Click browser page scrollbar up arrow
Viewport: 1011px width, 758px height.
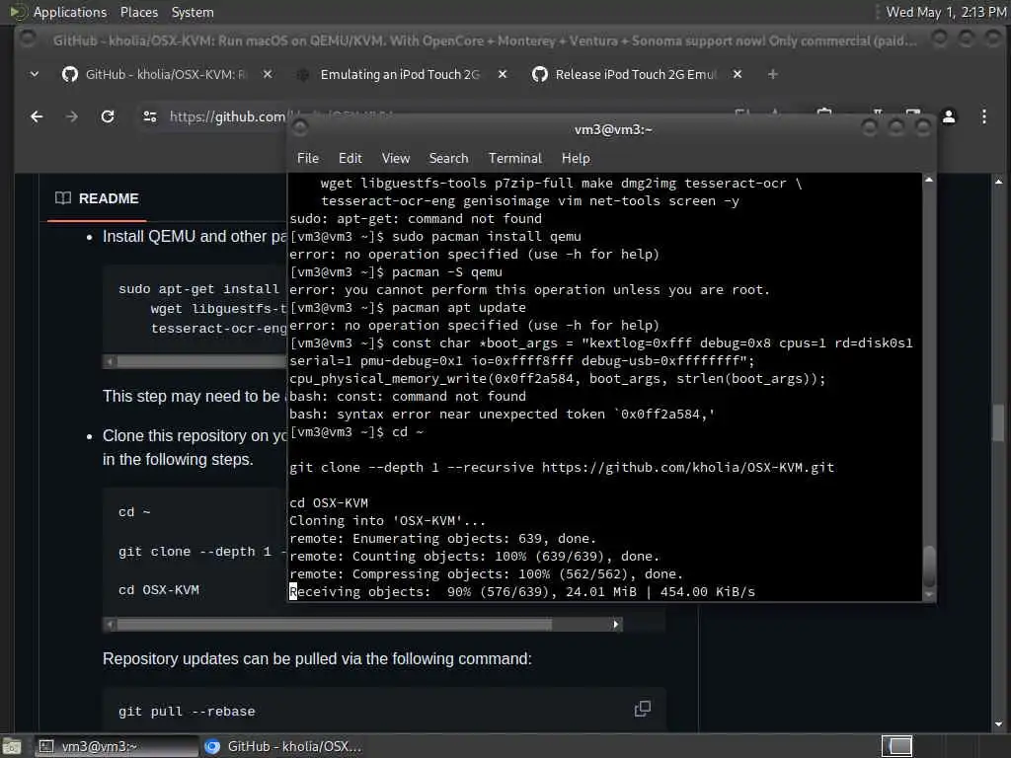click(998, 182)
